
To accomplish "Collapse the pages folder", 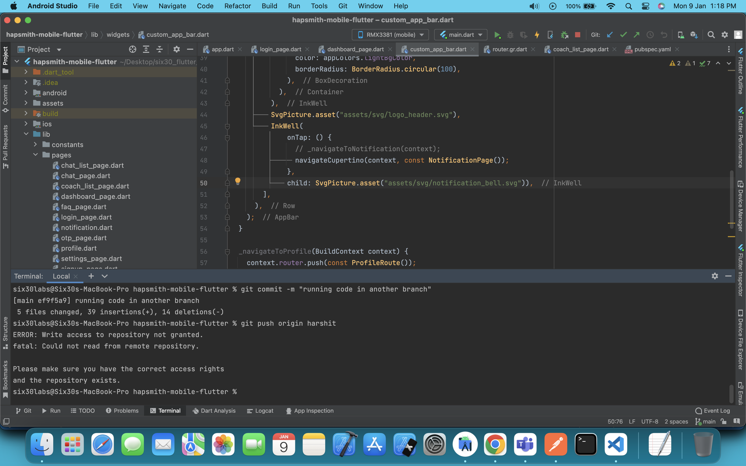I will click(35, 155).
